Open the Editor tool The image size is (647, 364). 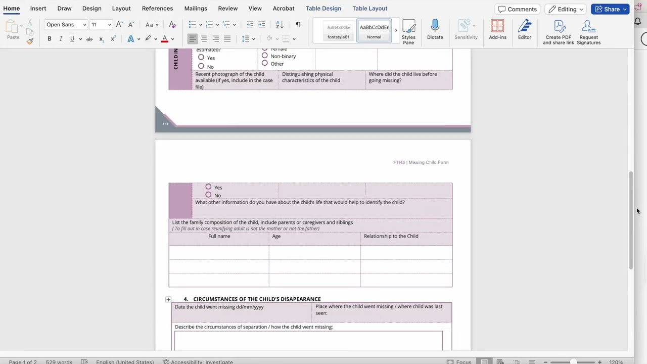point(524,30)
